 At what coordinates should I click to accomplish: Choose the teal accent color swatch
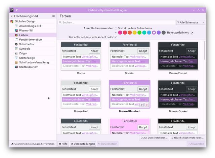point(144,33)
